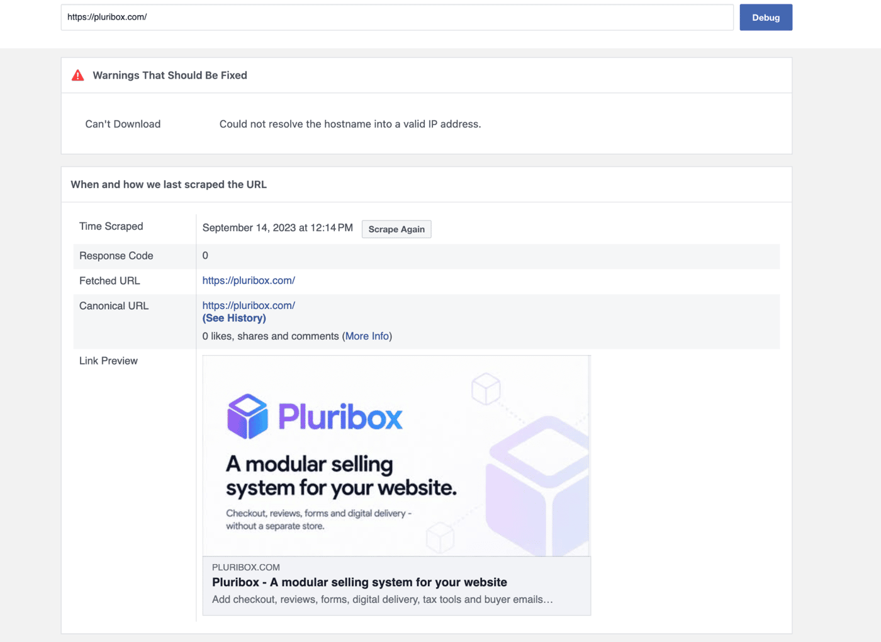Screen dimensions: 881x642
Task: Click the Response Code label
Action: [116, 256]
